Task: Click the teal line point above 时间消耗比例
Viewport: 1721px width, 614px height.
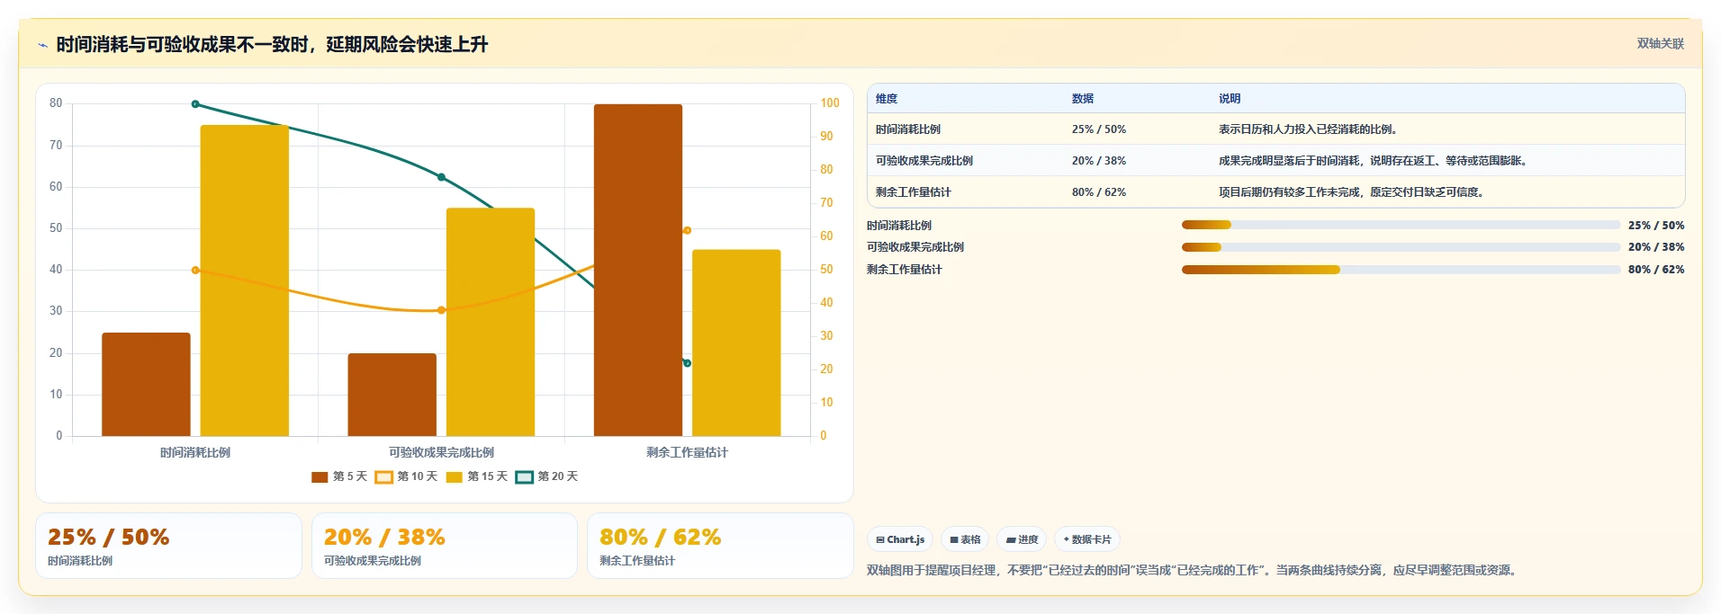Action: tap(195, 104)
